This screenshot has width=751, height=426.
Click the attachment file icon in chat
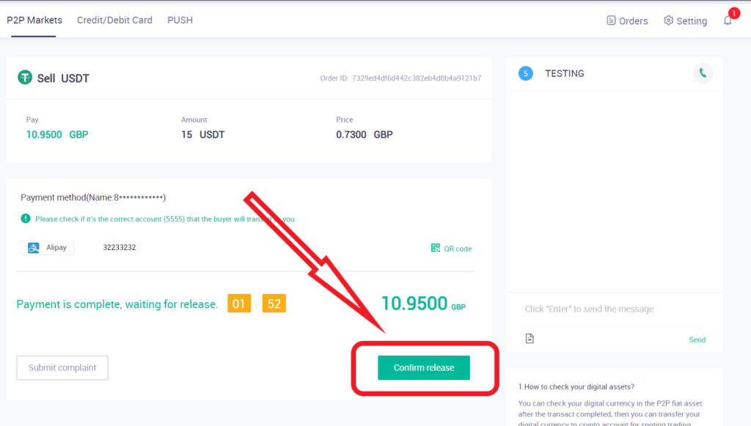[x=530, y=338]
